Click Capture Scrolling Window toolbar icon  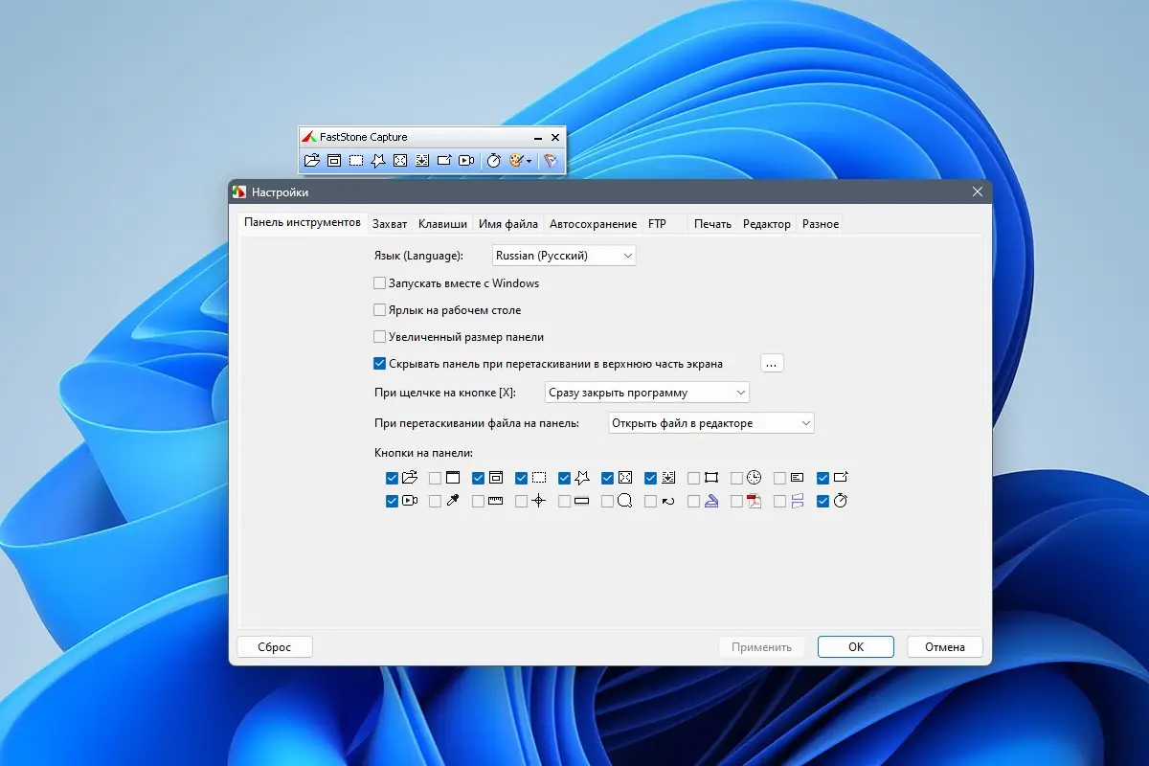422,161
